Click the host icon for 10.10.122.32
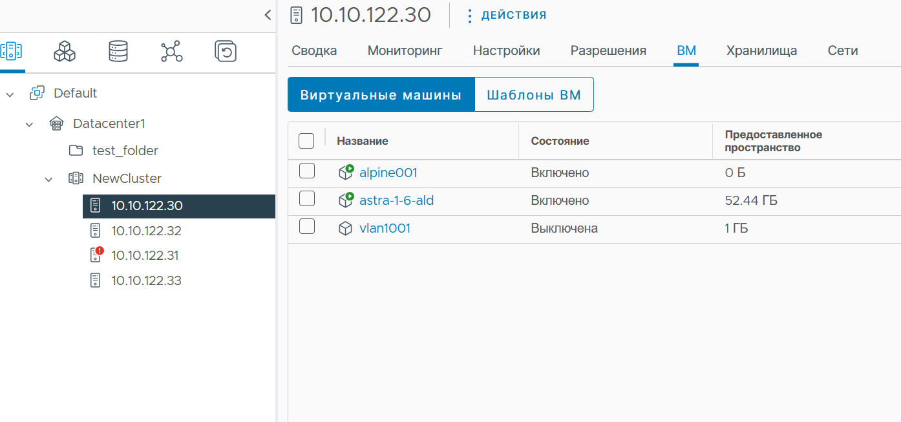This screenshot has height=422, width=901. pyautogui.click(x=95, y=231)
